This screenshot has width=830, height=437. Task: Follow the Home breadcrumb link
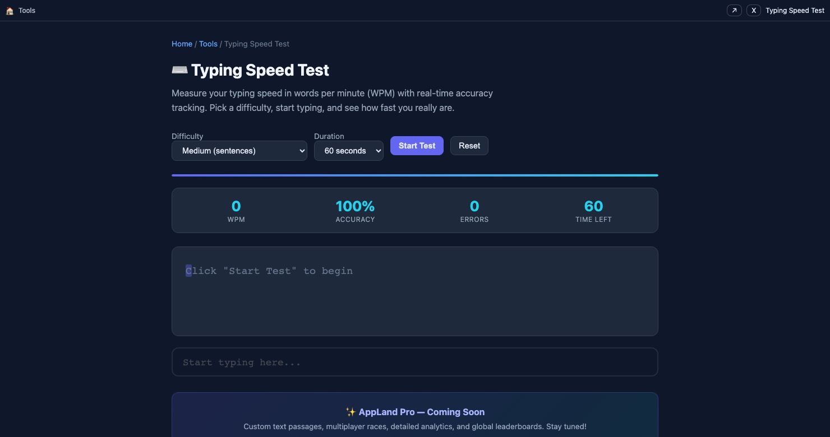pos(182,44)
